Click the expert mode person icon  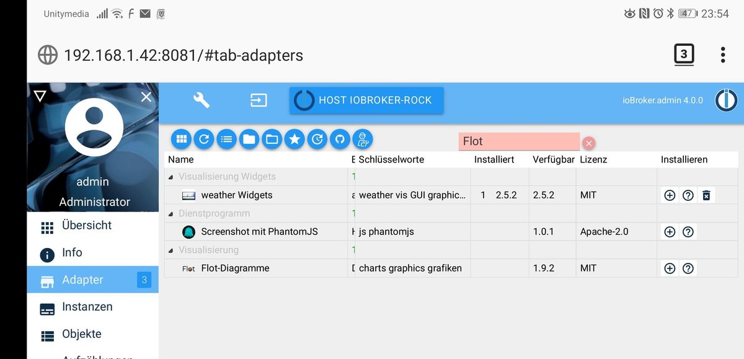[362, 140]
